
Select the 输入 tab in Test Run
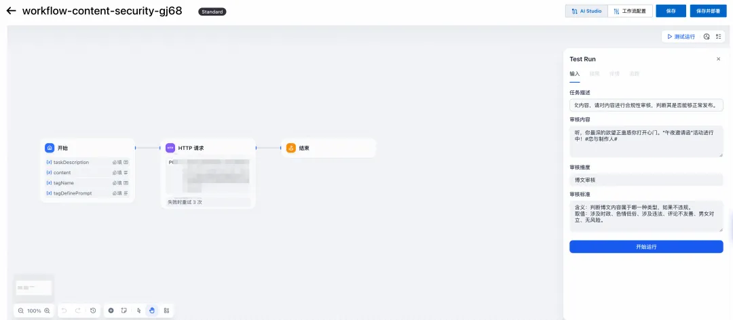coord(575,74)
